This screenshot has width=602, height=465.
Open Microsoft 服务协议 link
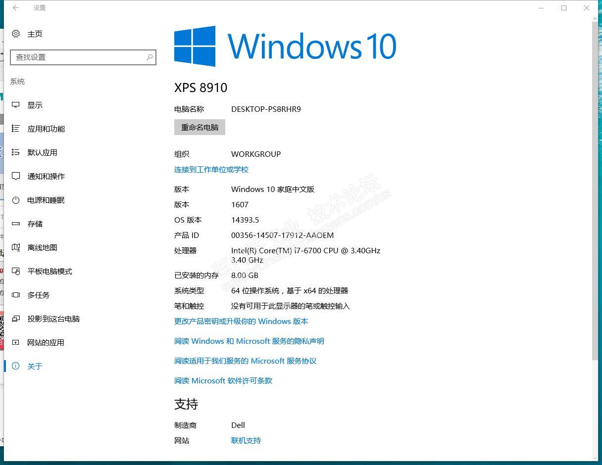point(245,361)
